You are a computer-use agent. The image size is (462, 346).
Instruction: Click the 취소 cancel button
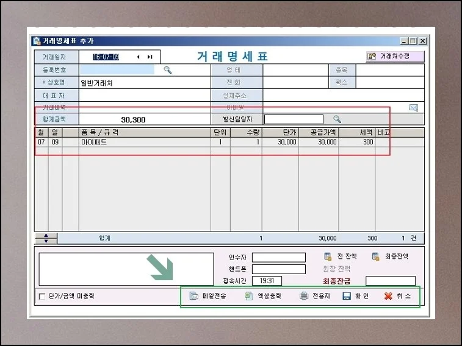tap(397, 295)
